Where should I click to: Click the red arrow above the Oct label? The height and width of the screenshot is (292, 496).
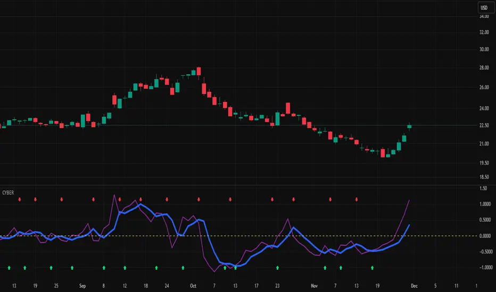click(x=199, y=200)
